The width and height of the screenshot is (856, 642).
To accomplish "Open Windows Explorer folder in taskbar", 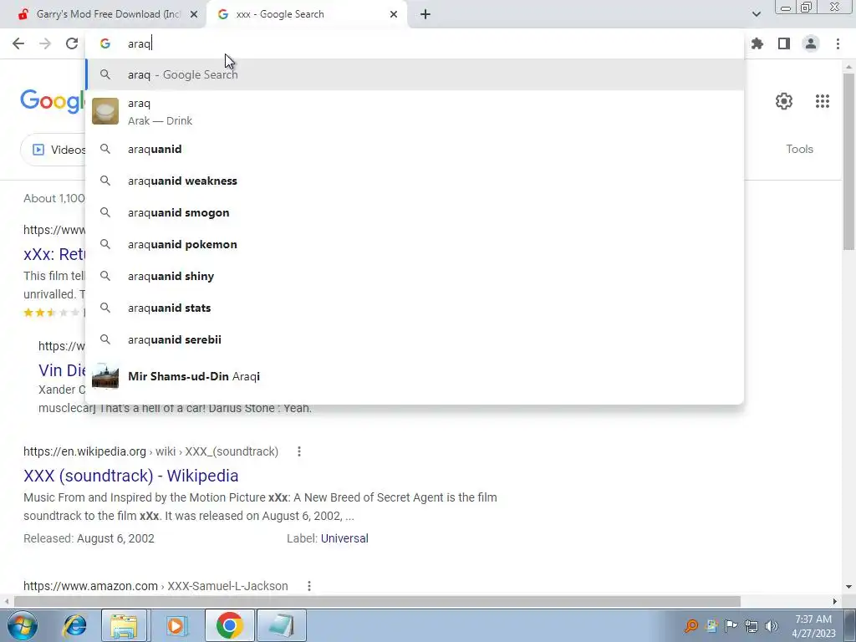I will (125, 625).
